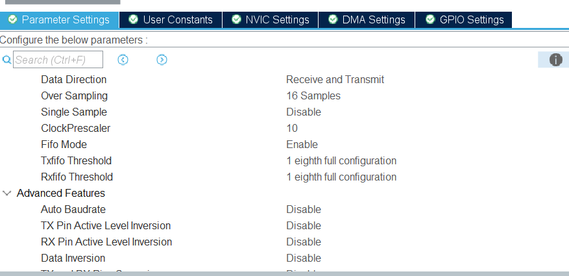Select the Single Sample Disable value
The image size is (569, 276).
(x=304, y=112)
